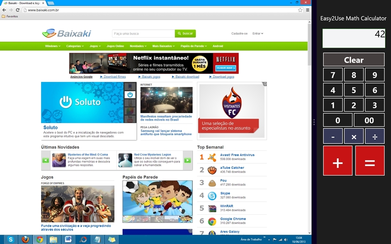
Task: Open the Download filmes ad link
Action: 114,77
